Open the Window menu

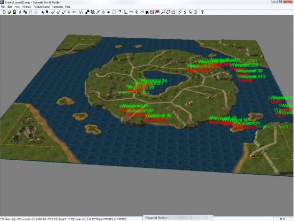[27, 7]
